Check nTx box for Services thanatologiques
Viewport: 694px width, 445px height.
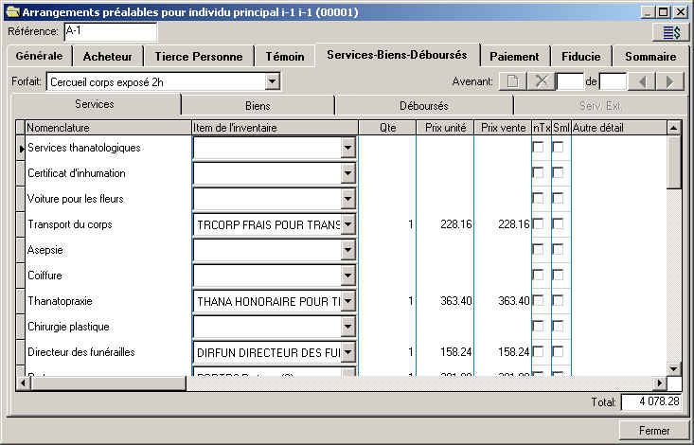click(x=538, y=148)
